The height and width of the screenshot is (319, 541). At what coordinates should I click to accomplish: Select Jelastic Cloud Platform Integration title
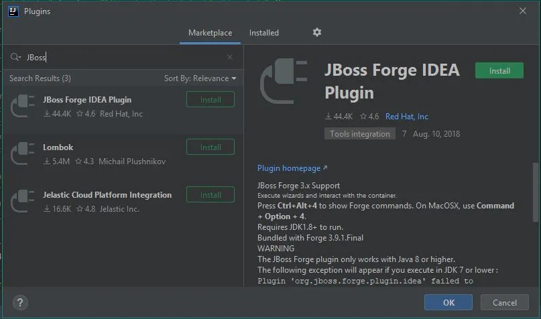[107, 195]
